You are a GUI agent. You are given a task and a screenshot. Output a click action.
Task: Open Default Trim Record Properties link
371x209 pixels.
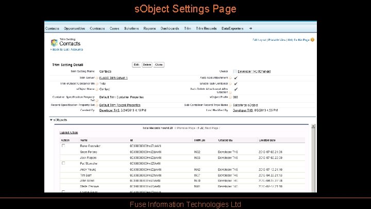pyautogui.click(x=120, y=105)
